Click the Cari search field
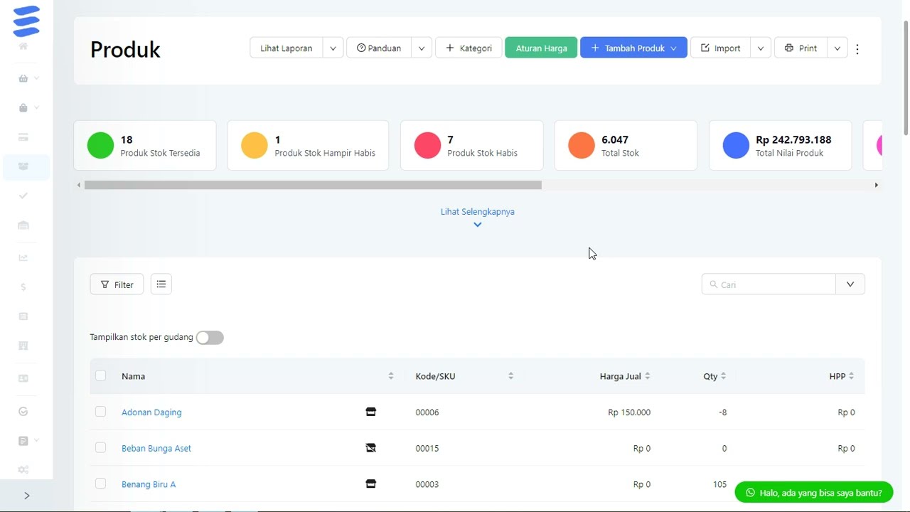The height and width of the screenshot is (512, 910). tap(769, 284)
